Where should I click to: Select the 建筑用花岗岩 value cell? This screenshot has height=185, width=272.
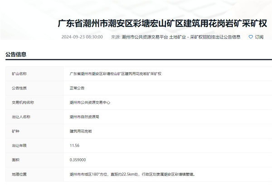coord(80,131)
